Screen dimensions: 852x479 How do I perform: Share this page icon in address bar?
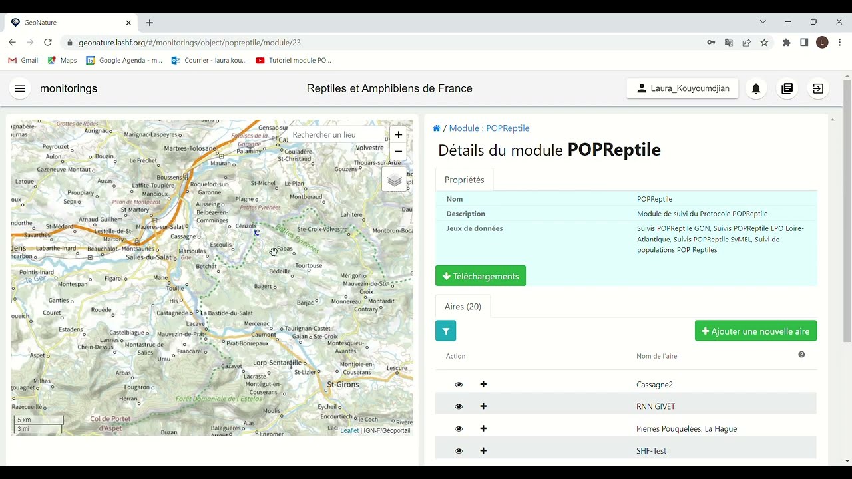tap(747, 43)
